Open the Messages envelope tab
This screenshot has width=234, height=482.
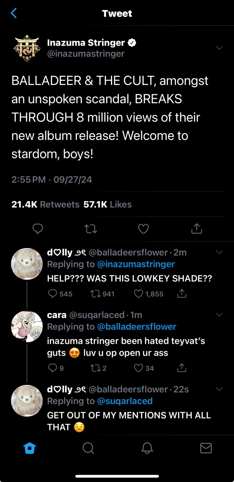[206, 448]
